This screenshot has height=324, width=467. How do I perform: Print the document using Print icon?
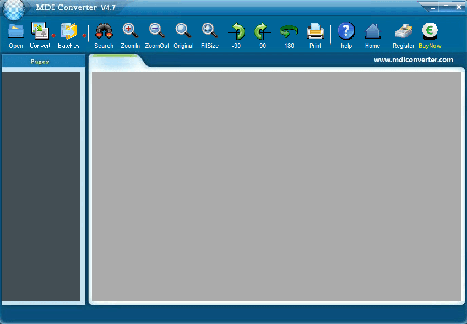[315, 32]
